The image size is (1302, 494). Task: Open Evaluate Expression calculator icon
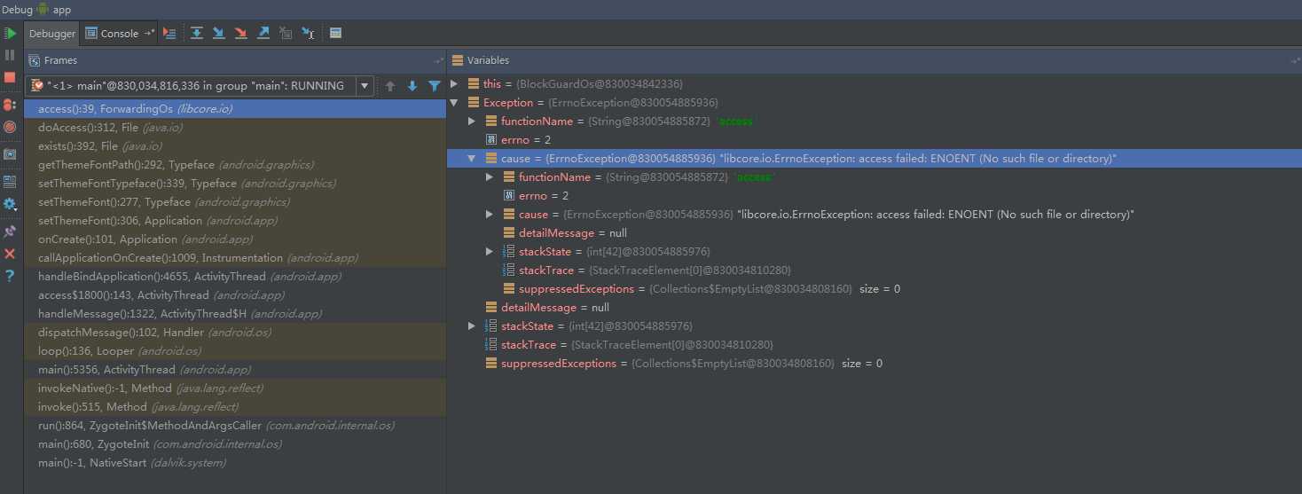335,33
